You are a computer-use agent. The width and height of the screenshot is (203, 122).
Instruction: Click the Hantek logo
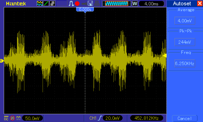(x=16, y=4)
